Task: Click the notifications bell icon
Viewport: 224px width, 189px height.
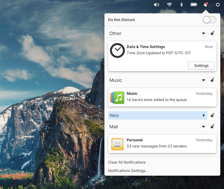Action: [205, 4]
